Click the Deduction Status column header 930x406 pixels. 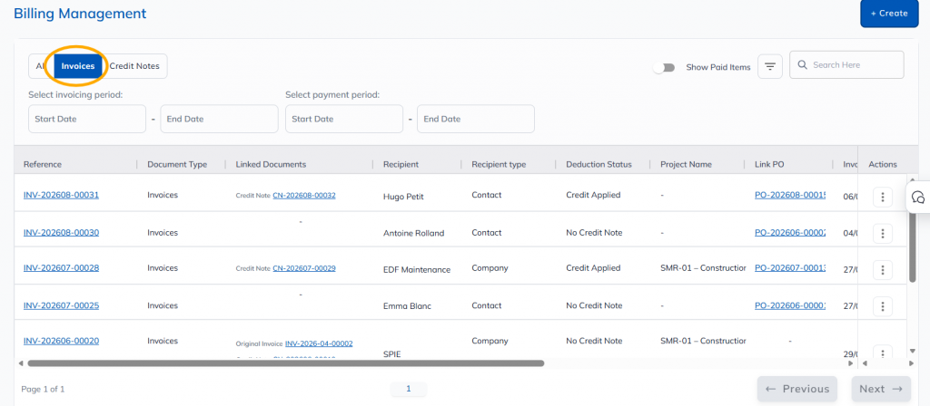coord(599,165)
